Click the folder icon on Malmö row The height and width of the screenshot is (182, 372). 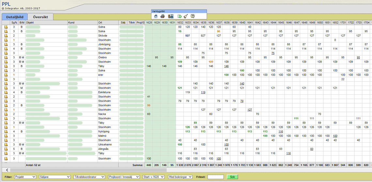[6, 136]
